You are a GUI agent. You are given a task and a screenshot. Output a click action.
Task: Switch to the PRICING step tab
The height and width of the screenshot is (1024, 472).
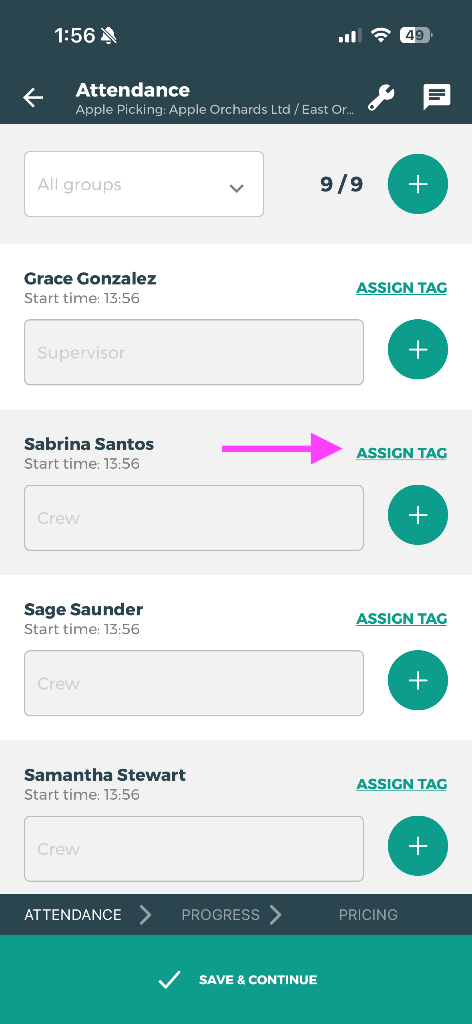[368, 915]
